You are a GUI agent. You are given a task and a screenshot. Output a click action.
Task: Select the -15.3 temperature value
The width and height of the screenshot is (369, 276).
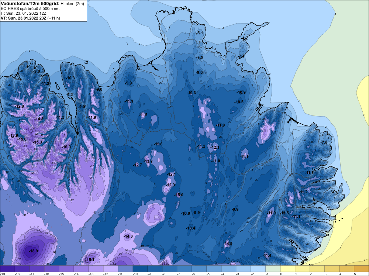click(x=37, y=142)
